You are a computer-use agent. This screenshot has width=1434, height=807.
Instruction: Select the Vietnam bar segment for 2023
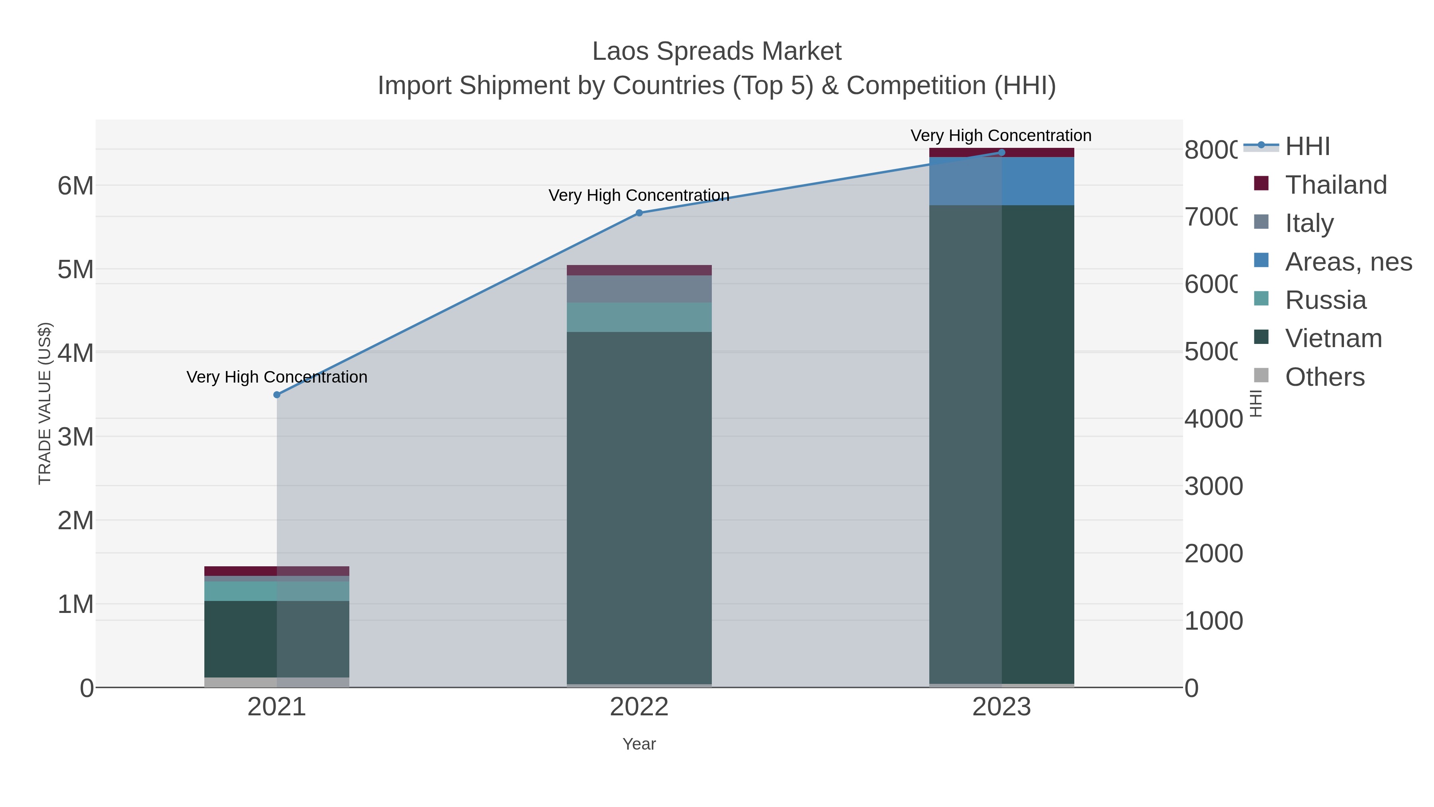(x=1001, y=444)
